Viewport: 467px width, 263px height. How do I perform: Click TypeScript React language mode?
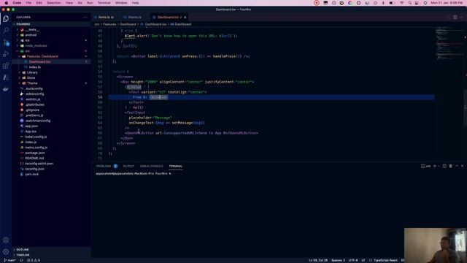point(385,260)
